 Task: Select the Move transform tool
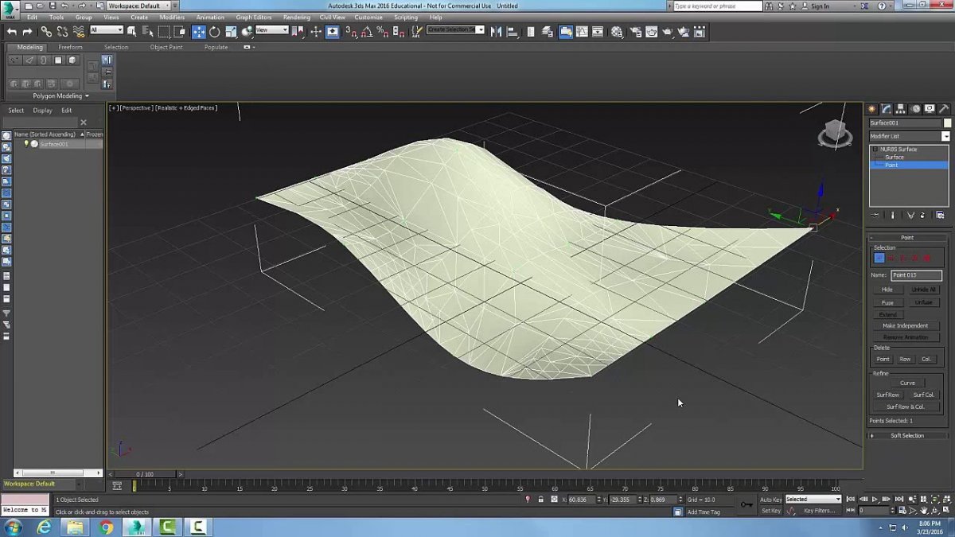click(x=199, y=32)
